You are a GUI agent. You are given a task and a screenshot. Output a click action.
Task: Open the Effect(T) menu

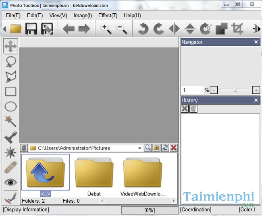tap(108, 16)
